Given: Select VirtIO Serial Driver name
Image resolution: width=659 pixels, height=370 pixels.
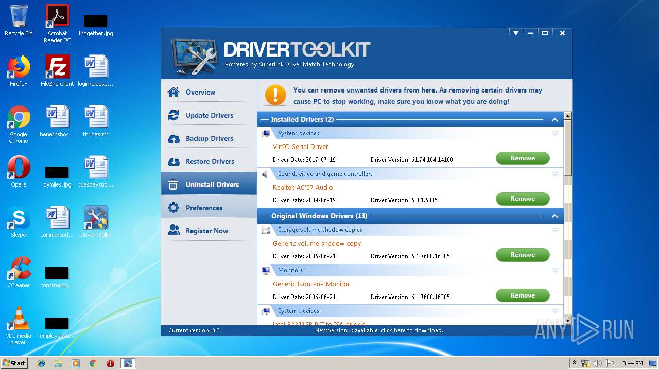Looking at the screenshot, I should pyautogui.click(x=300, y=147).
